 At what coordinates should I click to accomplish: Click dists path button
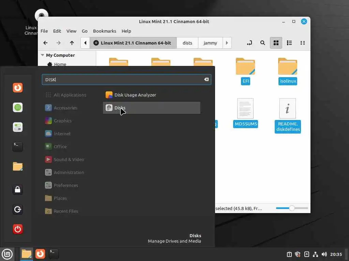(x=187, y=43)
